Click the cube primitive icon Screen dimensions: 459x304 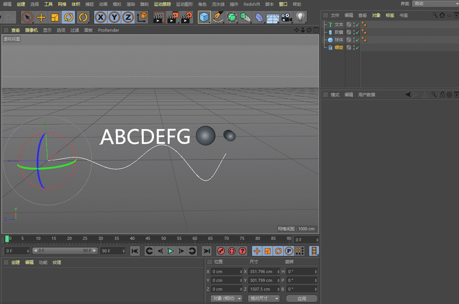[x=204, y=17]
